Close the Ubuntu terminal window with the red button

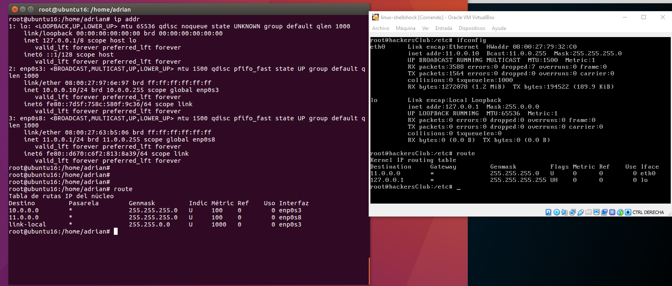pyautogui.click(x=15, y=9)
